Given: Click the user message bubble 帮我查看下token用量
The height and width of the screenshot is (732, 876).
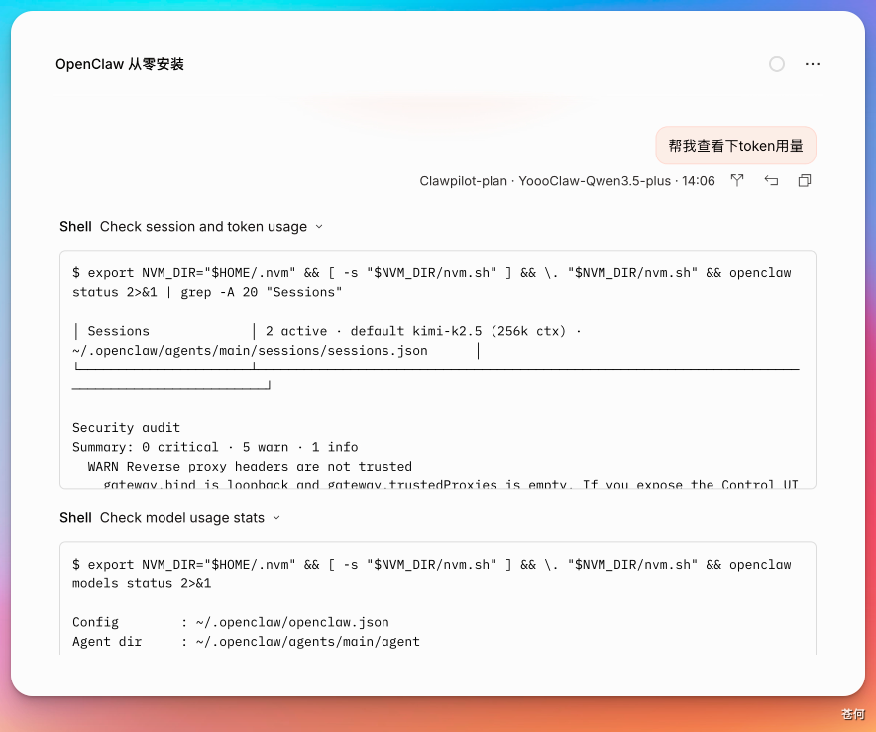Looking at the screenshot, I should (735, 145).
